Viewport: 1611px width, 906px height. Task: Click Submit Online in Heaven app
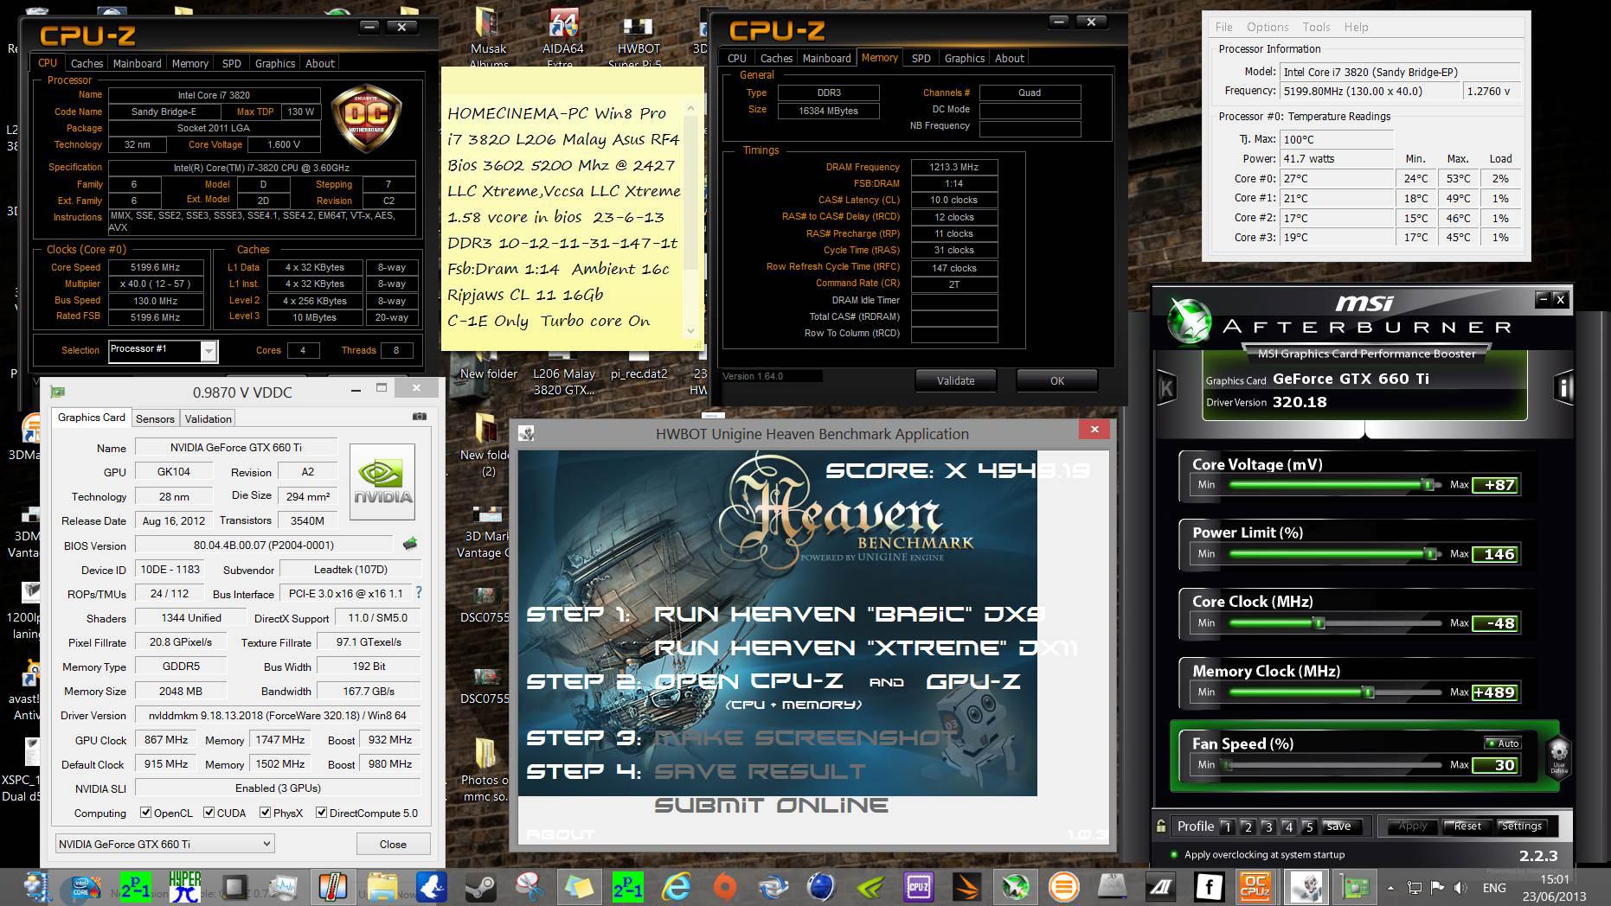tap(771, 806)
